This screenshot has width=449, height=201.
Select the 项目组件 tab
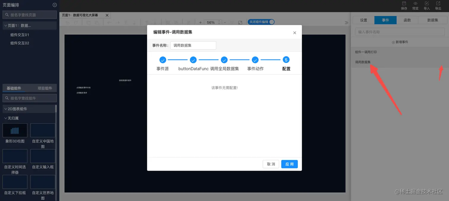pos(45,88)
